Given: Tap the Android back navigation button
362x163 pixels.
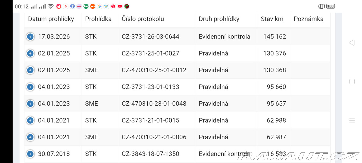Looking at the screenshot, I should point(352,43).
